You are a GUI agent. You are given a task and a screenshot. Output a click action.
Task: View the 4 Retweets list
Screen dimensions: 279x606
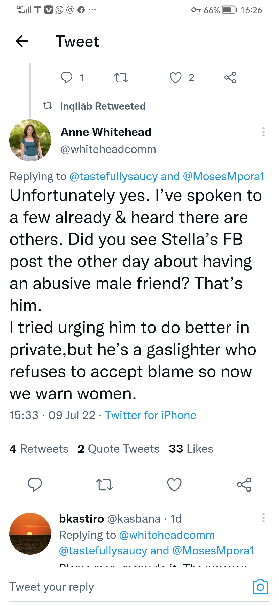[39, 449]
